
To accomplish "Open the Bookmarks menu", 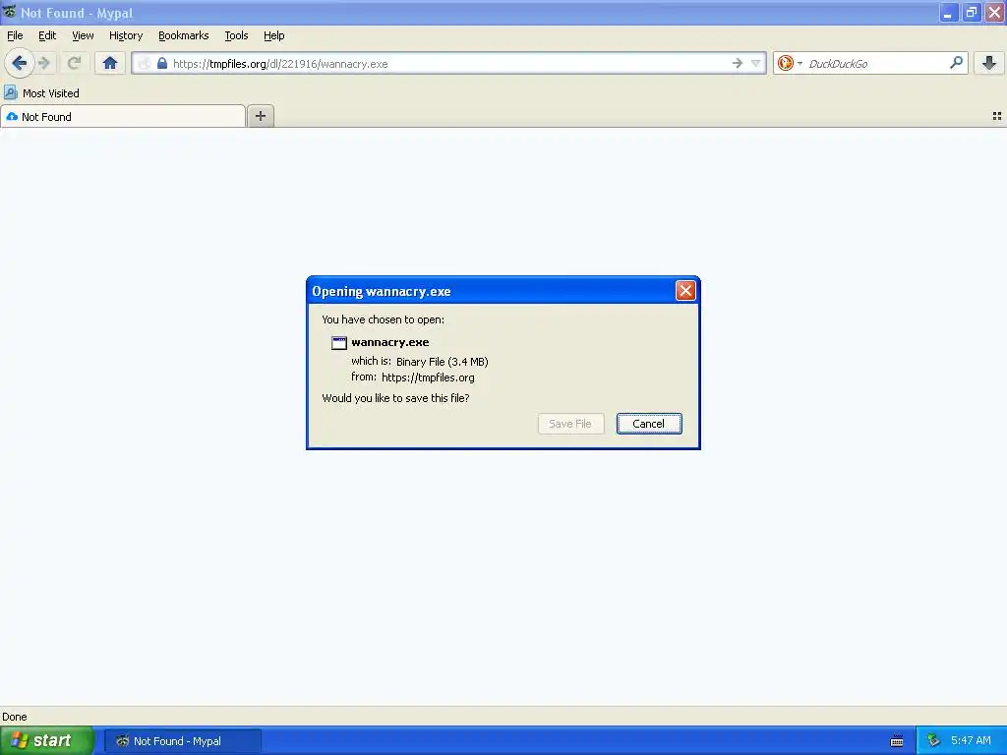I will click(x=183, y=35).
